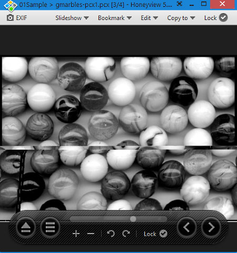Open the Edit menu
This screenshot has height=253, width=237.
click(x=149, y=18)
